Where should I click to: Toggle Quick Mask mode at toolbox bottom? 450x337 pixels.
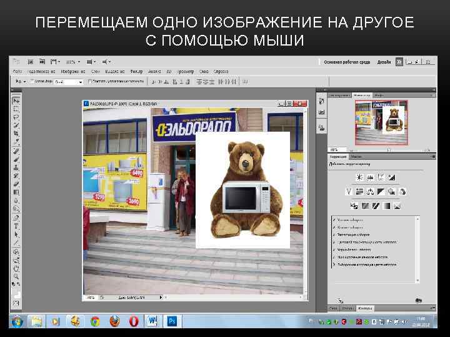[x=16, y=303]
